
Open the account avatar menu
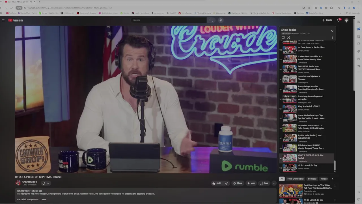coord(346,20)
